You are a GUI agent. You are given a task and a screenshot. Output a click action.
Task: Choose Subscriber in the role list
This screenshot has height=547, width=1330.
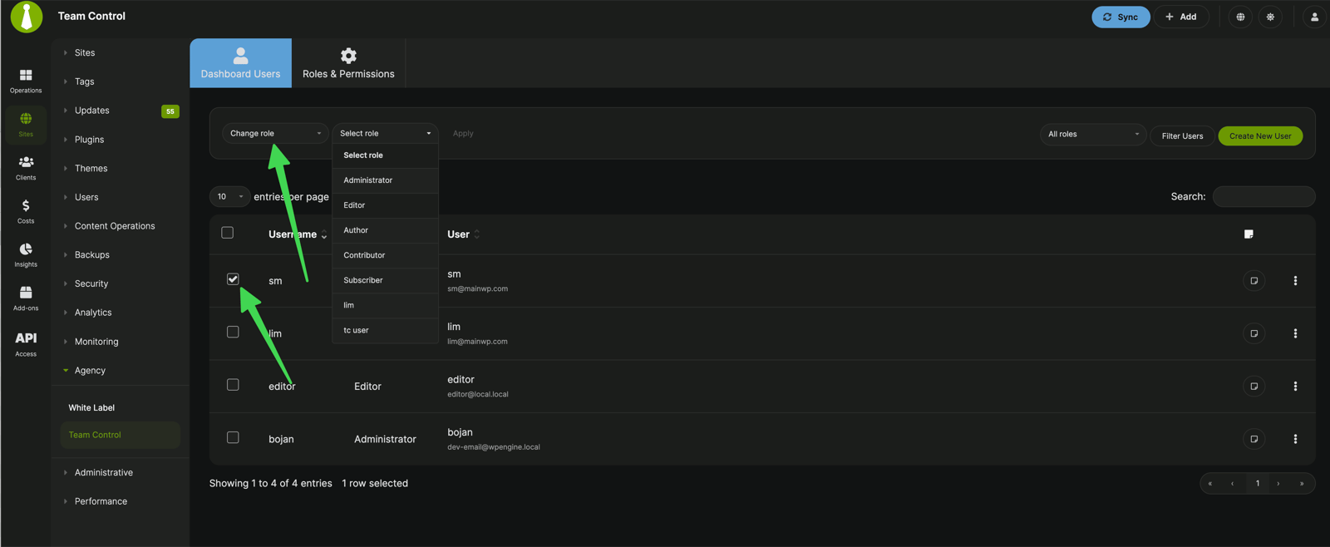[x=385, y=280]
